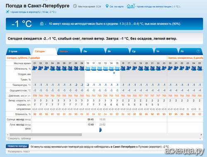Screen dimensions: 207x157
Task: Open airport weather archive link
Action: tap(34, 12)
